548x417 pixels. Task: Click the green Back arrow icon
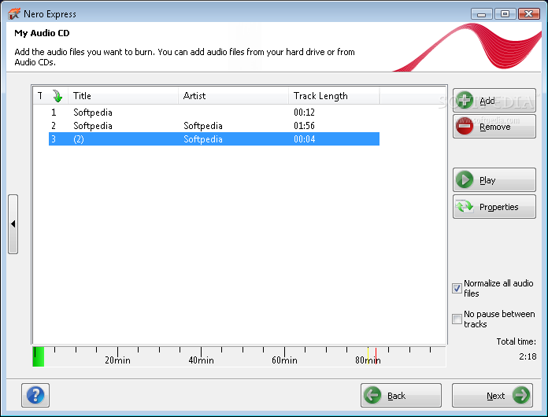point(373,396)
